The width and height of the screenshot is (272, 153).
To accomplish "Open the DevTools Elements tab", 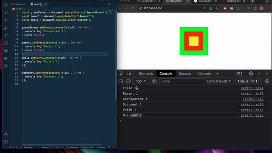I will click(x=146, y=74).
